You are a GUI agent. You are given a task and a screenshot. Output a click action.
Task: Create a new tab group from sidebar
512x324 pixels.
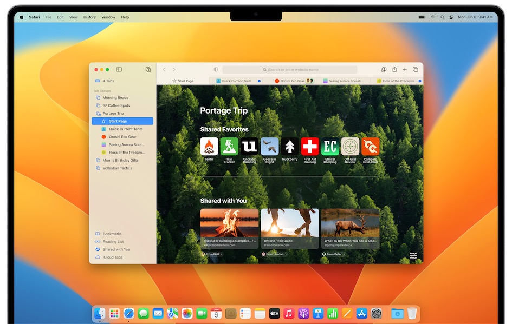click(148, 69)
